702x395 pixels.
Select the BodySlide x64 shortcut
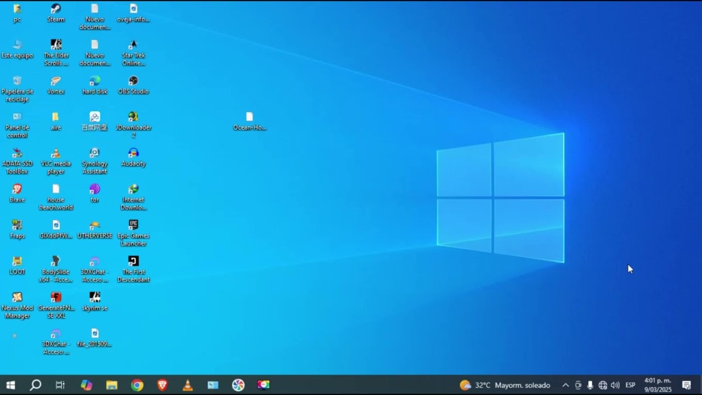(56, 269)
